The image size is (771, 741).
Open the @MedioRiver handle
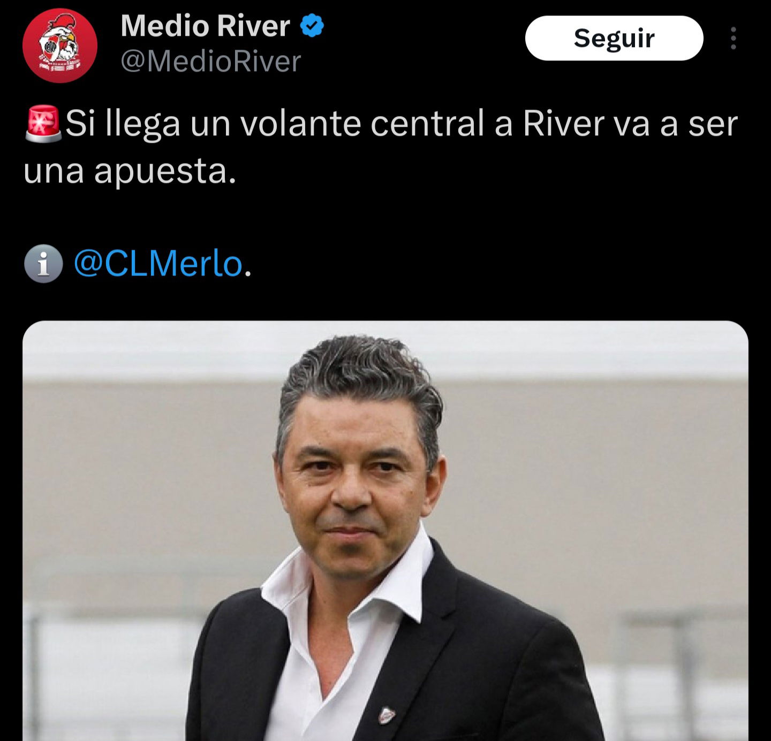[x=211, y=61]
